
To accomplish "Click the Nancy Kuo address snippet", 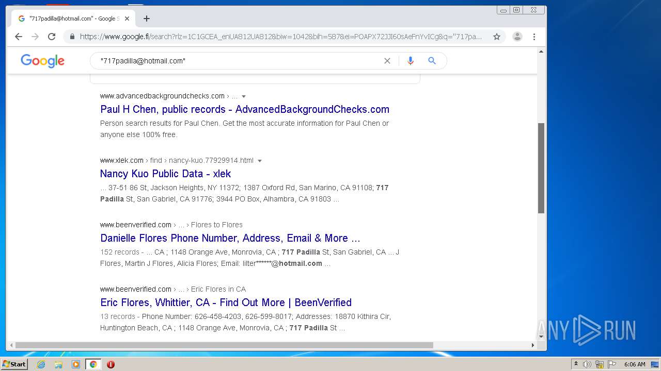I will [x=244, y=193].
